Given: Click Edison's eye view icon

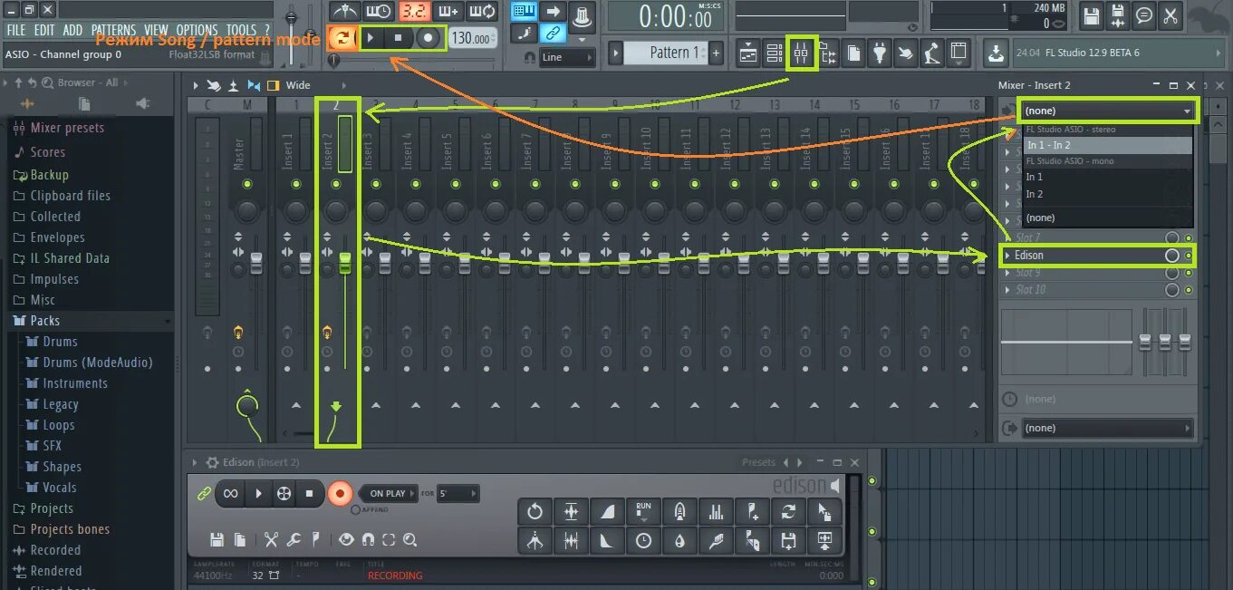Looking at the screenshot, I should (346, 540).
